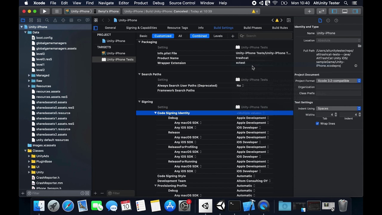Open the Resource Tags tab
This screenshot has height=215, width=382.
178,28
